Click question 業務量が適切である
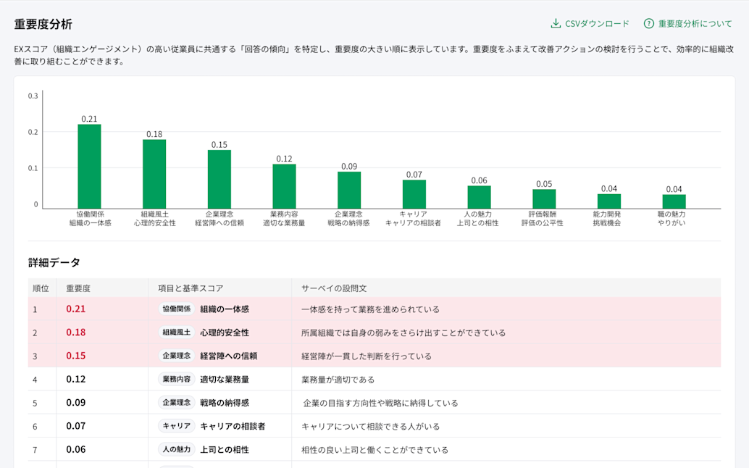 pos(338,380)
